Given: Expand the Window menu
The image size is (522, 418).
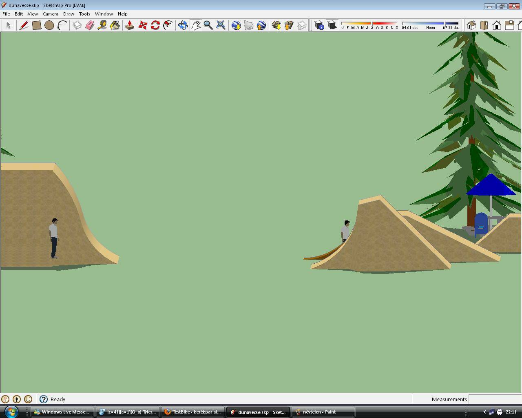Looking at the screenshot, I should click(104, 14).
